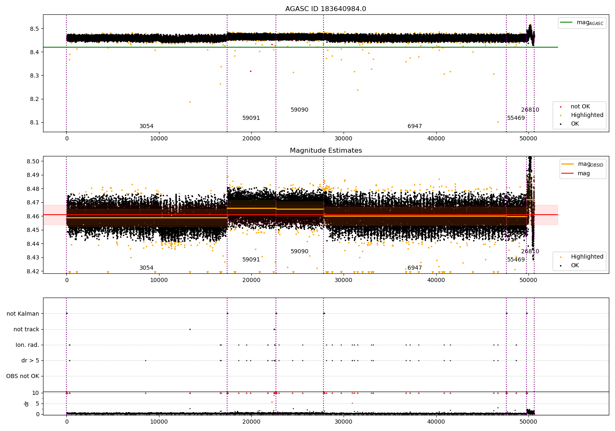The height and width of the screenshot is (431, 615).
Task: Click the 8.46 y-axis tick label
Action: [32, 216]
